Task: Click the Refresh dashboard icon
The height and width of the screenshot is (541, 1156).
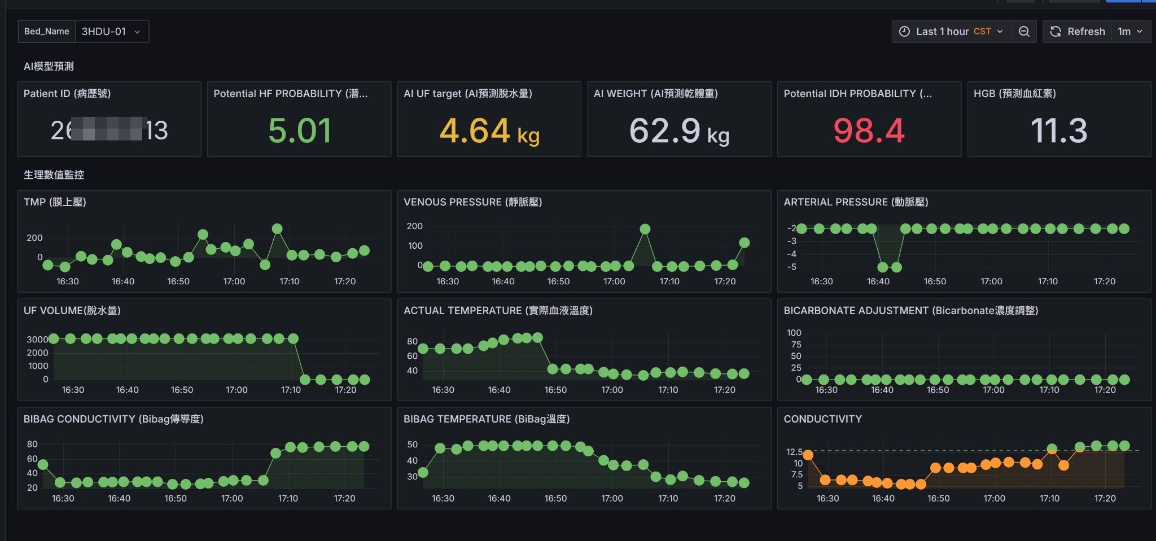Action: click(x=1055, y=32)
